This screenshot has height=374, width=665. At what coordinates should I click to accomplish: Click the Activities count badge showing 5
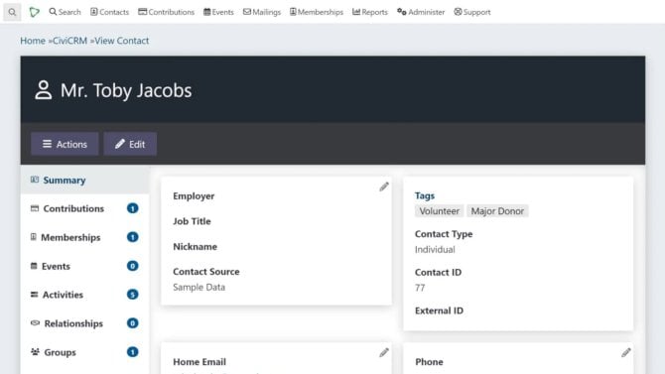[x=132, y=295]
